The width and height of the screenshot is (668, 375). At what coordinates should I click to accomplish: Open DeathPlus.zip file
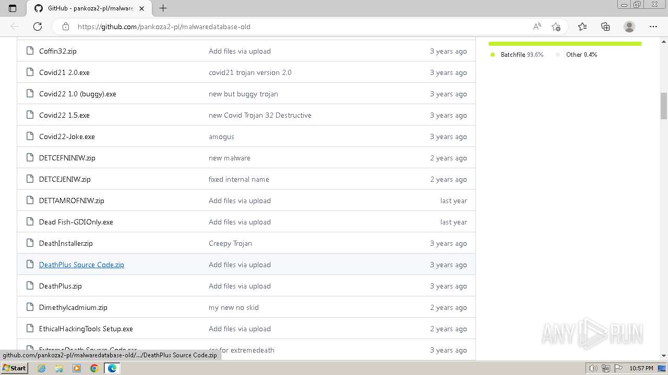point(61,286)
